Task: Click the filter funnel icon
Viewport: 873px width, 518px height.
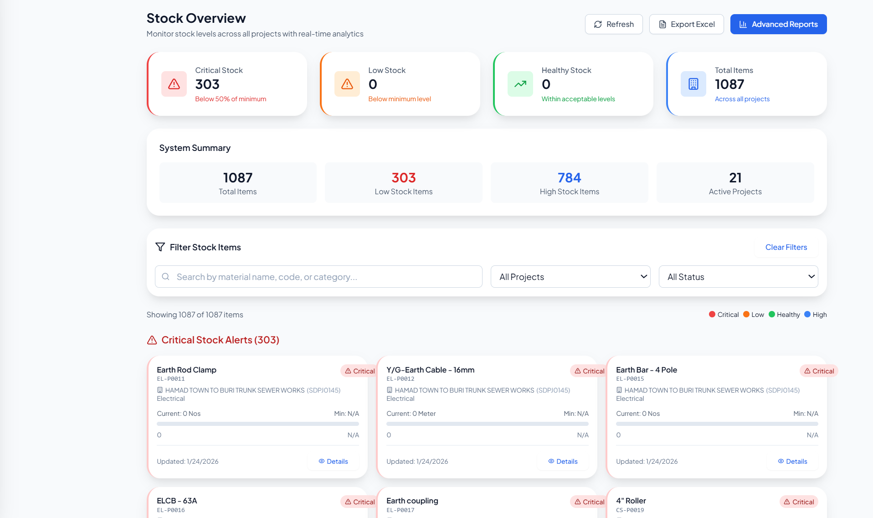Action: [x=160, y=247]
